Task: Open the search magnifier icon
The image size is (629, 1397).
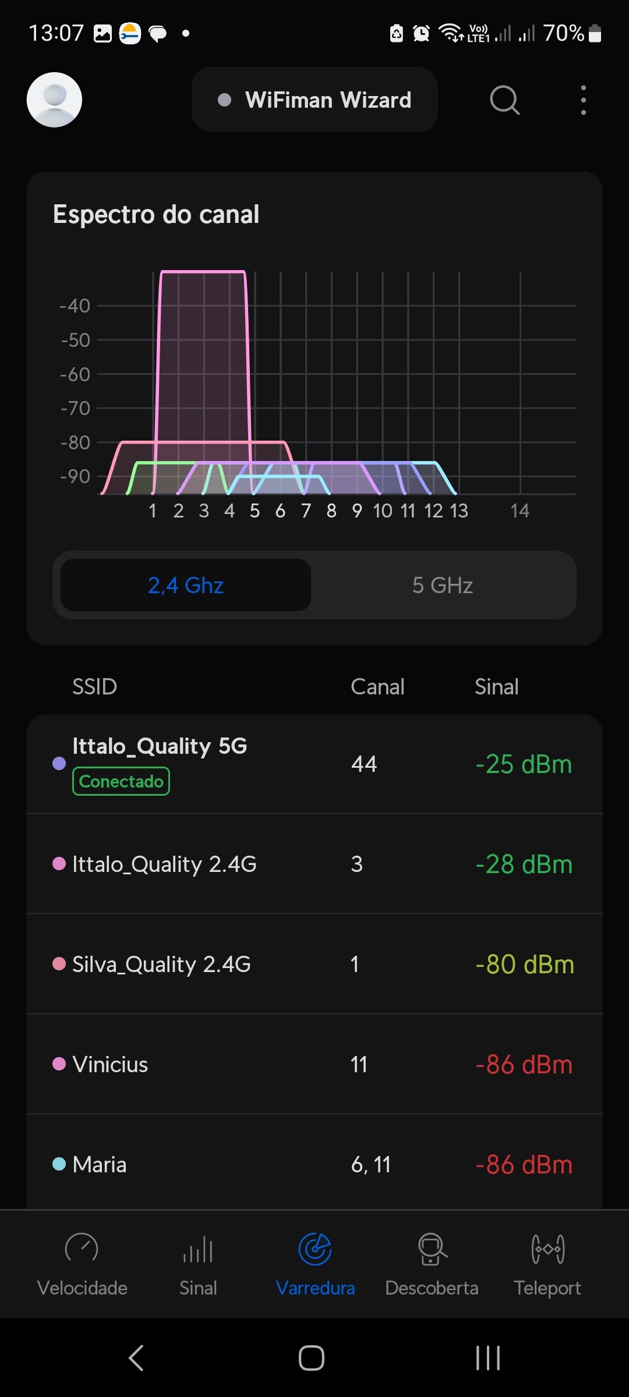Action: point(504,100)
